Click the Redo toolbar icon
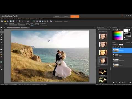The image size is (132, 99). (x=25, y=21)
